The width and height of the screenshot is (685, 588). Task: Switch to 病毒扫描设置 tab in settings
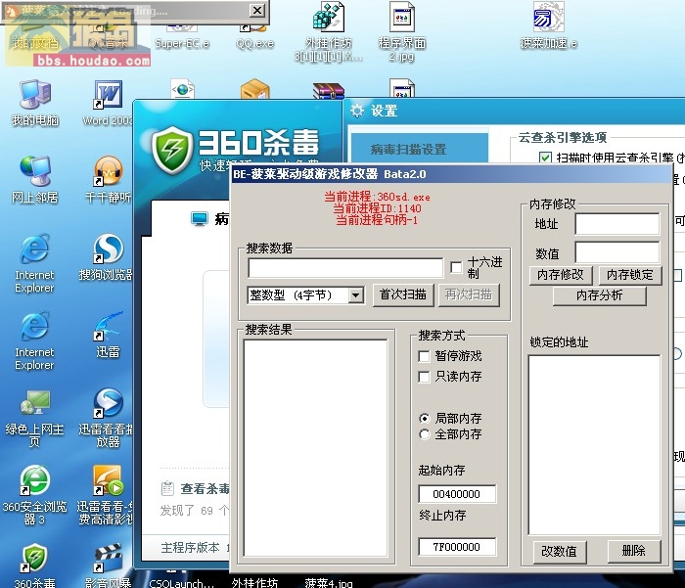(419, 149)
